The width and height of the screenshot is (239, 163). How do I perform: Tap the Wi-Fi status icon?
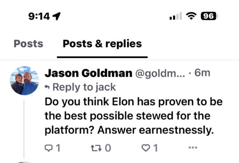(191, 16)
